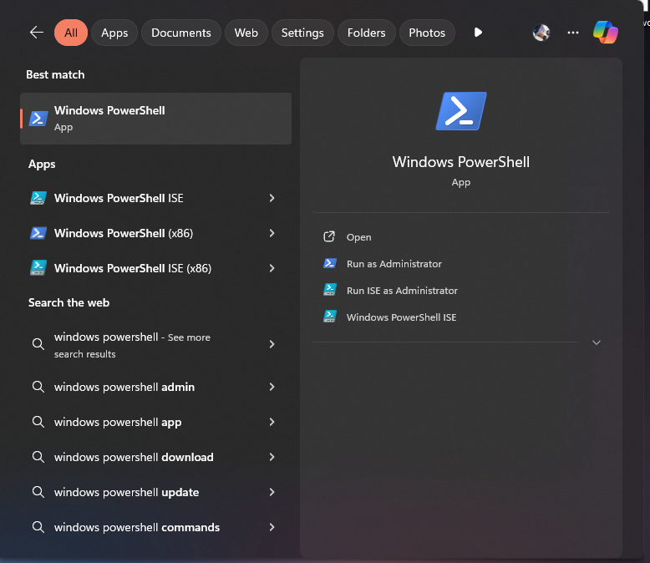Expand 'windows powershell update' chevron
The image size is (650, 563).
272,492
